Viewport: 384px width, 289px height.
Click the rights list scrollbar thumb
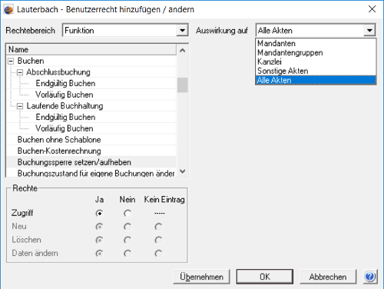click(182, 85)
